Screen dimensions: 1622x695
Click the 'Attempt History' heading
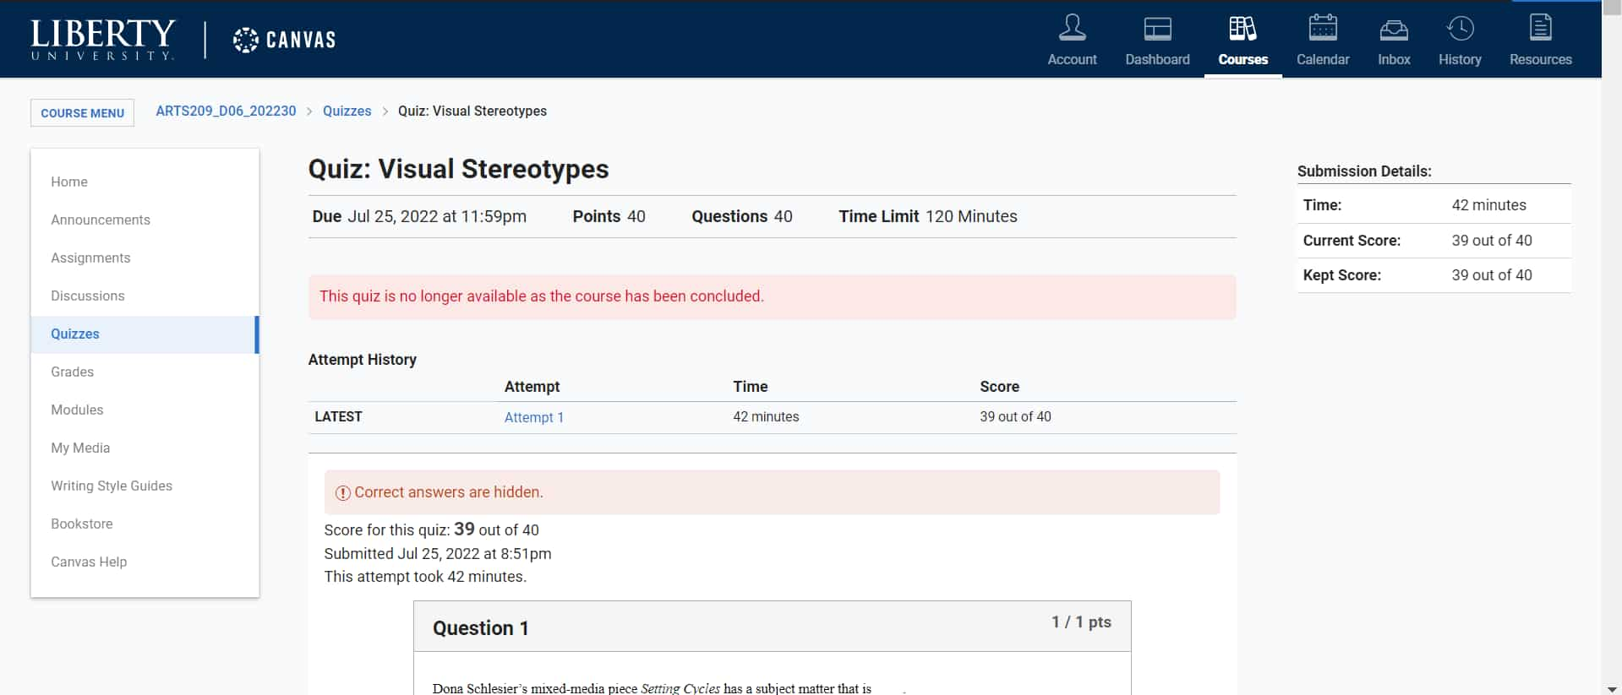[x=363, y=360]
